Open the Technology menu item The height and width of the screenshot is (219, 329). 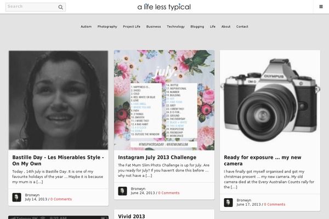pyautogui.click(x=176, y=27)
